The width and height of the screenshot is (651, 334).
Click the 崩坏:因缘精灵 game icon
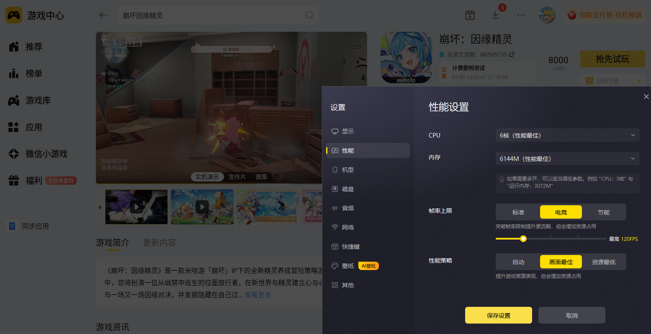click(x=406, y=58)
